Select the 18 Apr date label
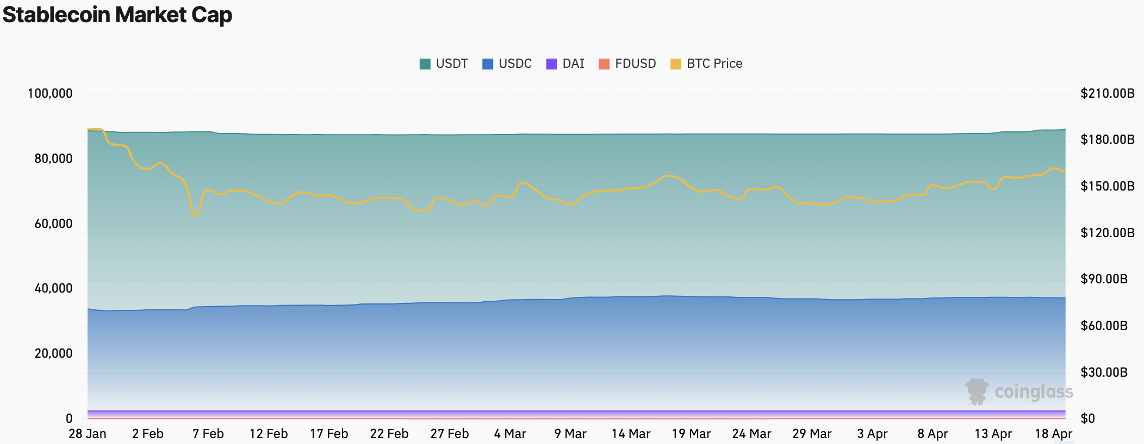The width and height of the screenshot is (1144, 444). (1053, 434)
